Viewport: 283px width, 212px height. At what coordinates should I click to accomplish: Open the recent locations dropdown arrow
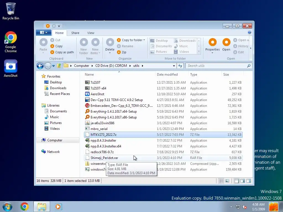point(53,66)
